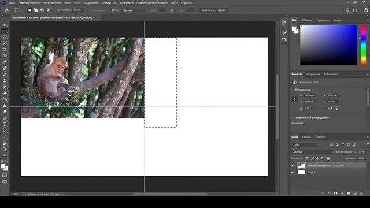Click Add layer style fx icon

[329, 193]
